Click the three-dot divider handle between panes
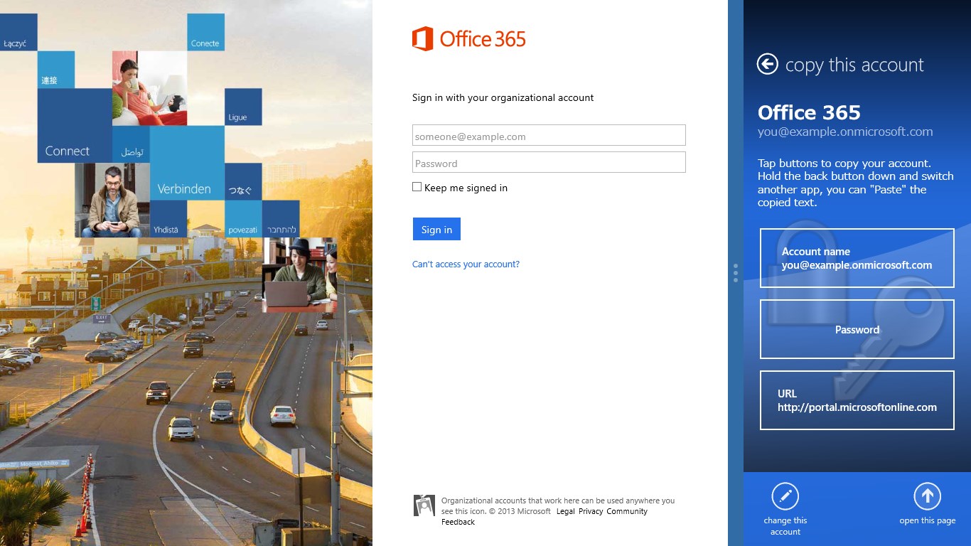This screenshot has width=971, height=546. click(736, 273)
